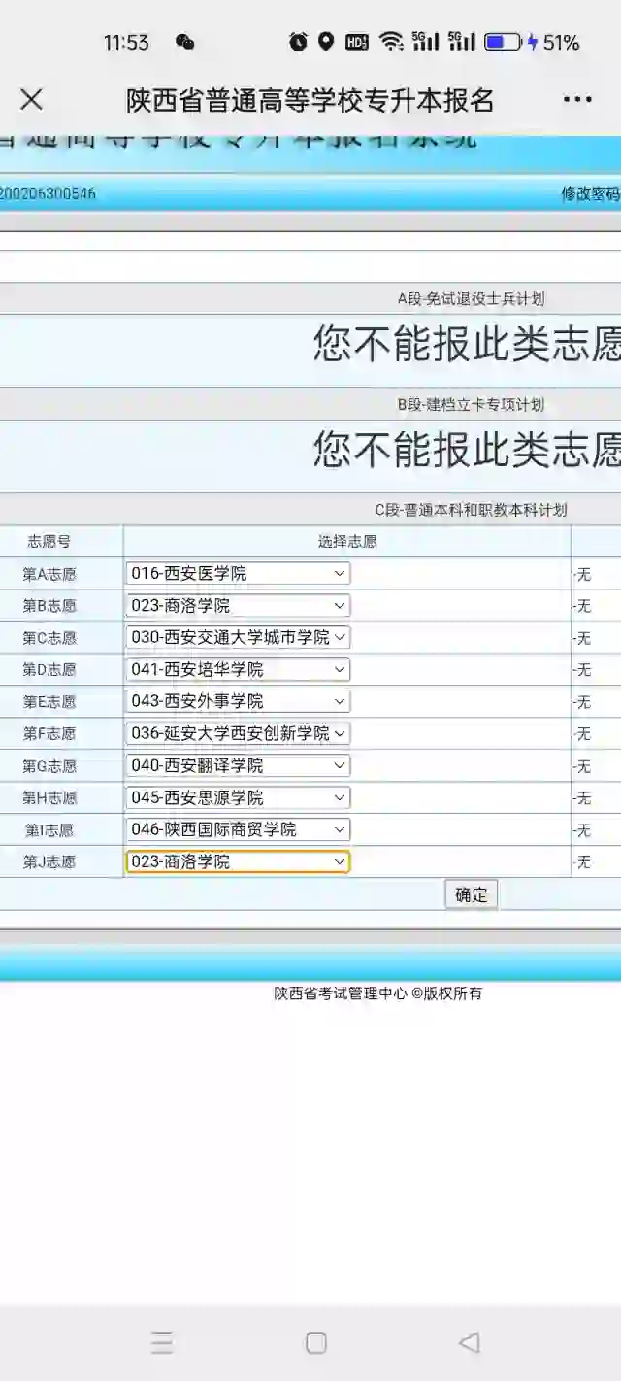The width and height of the screenshot is (621, 1381).
Task: Tap the 第G志愿 row label
Action: (x=49, y=766)
